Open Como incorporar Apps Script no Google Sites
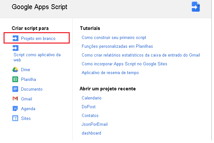The height and width of the screenshot is (143, 214). 124,64
